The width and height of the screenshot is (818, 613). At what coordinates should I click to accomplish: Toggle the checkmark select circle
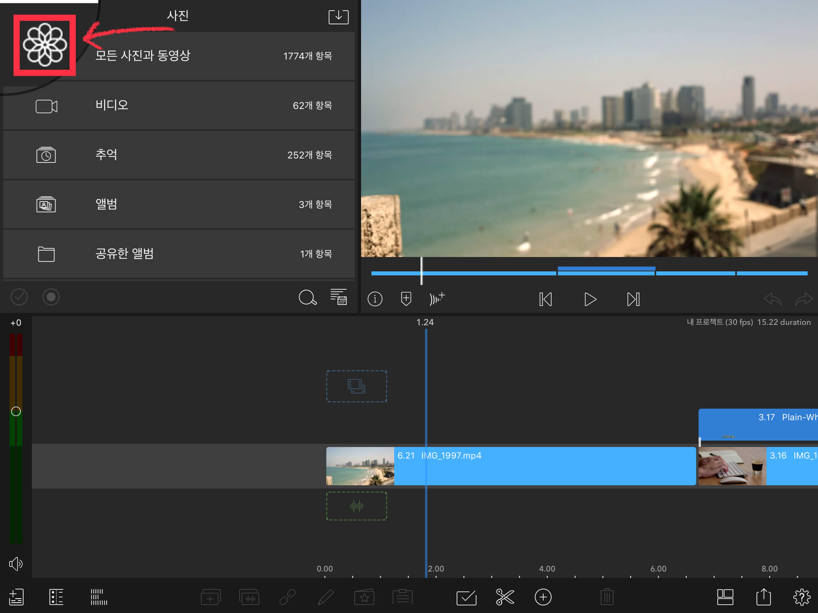pos(19,297)
